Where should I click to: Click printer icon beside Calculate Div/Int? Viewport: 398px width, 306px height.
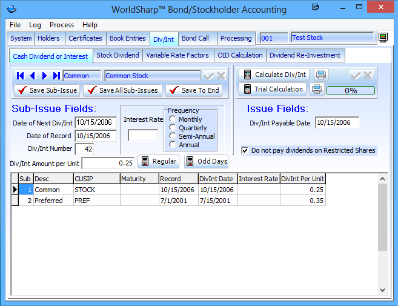[321, 75]
